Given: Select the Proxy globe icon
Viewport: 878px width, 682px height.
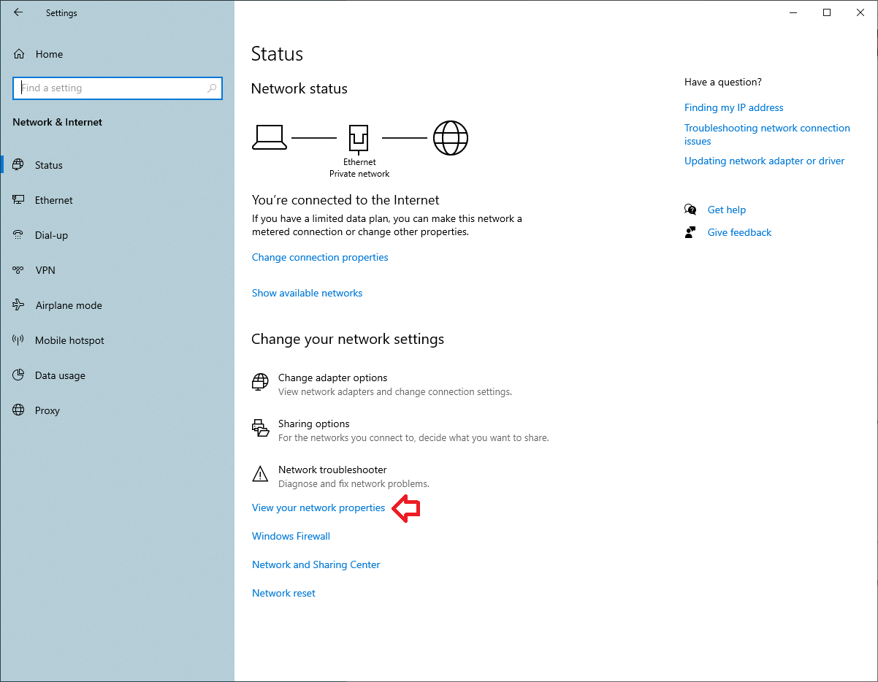Looking at the screenshot, I should (19, 410).
